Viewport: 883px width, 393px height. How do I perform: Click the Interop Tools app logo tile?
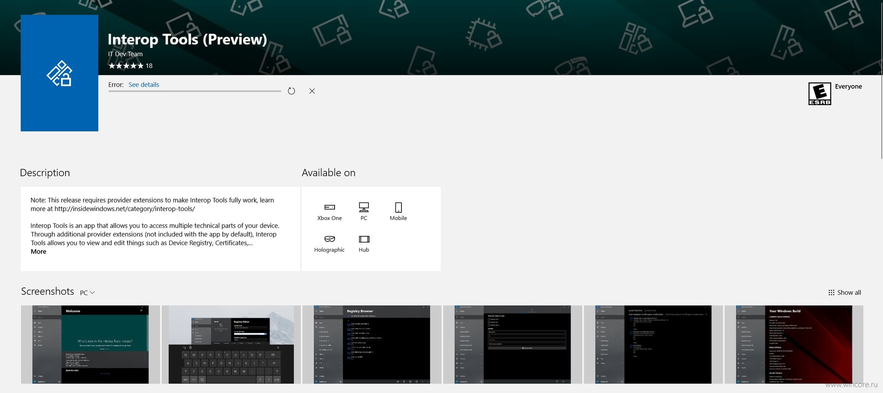[x=59, y=73]
